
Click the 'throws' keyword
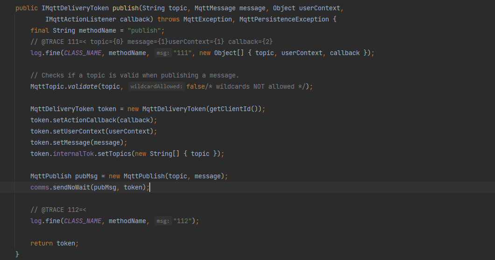coord(168,19)
